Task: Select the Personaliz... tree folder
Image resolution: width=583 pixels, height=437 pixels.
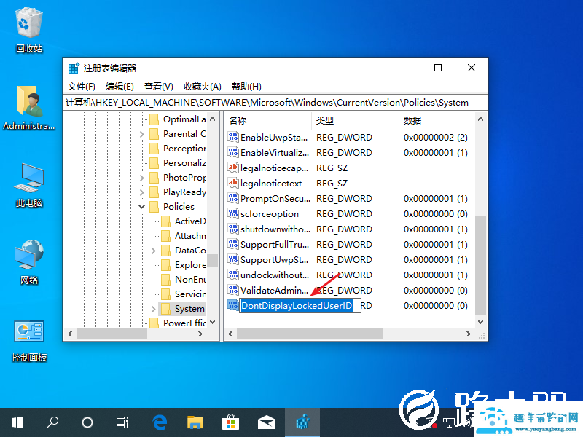Action: (x=178, y=162)
